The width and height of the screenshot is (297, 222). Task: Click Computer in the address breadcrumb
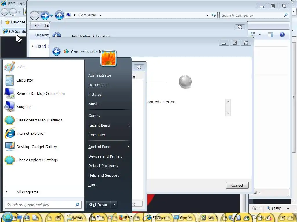tap(87, 15)
